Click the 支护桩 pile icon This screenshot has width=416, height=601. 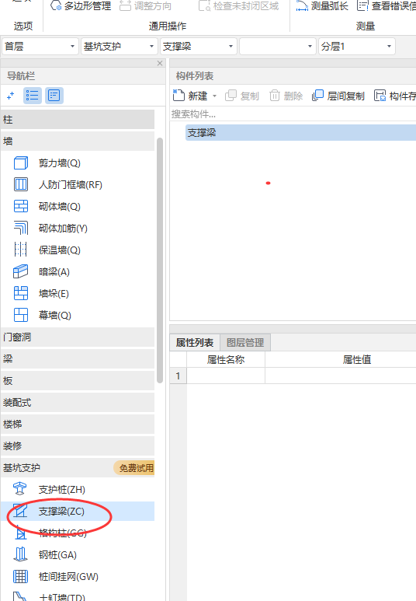pos(20,489)
